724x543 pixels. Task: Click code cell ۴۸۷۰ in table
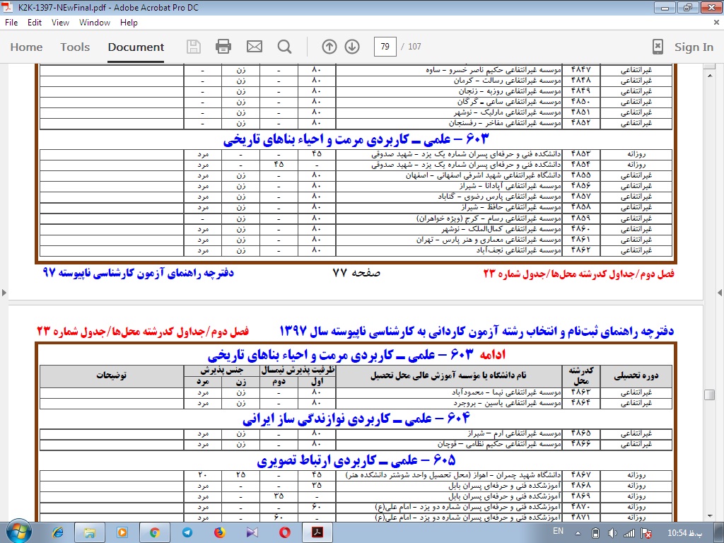(x=581, y=506)
